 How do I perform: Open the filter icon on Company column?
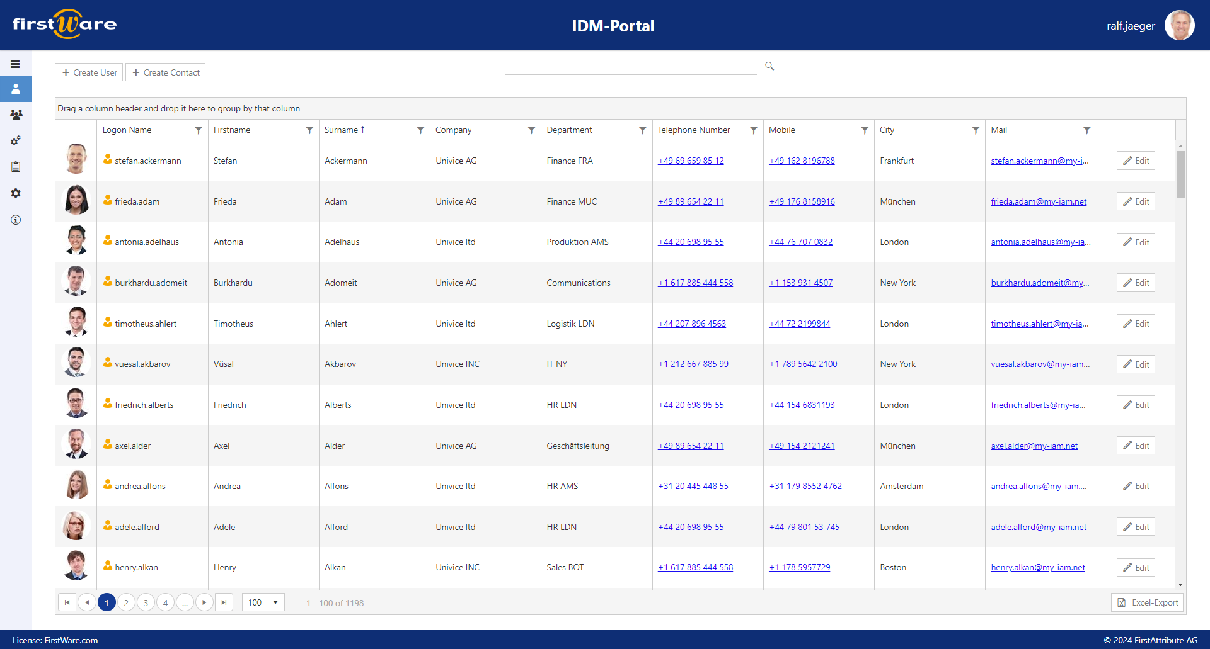[x=530, y=130]
